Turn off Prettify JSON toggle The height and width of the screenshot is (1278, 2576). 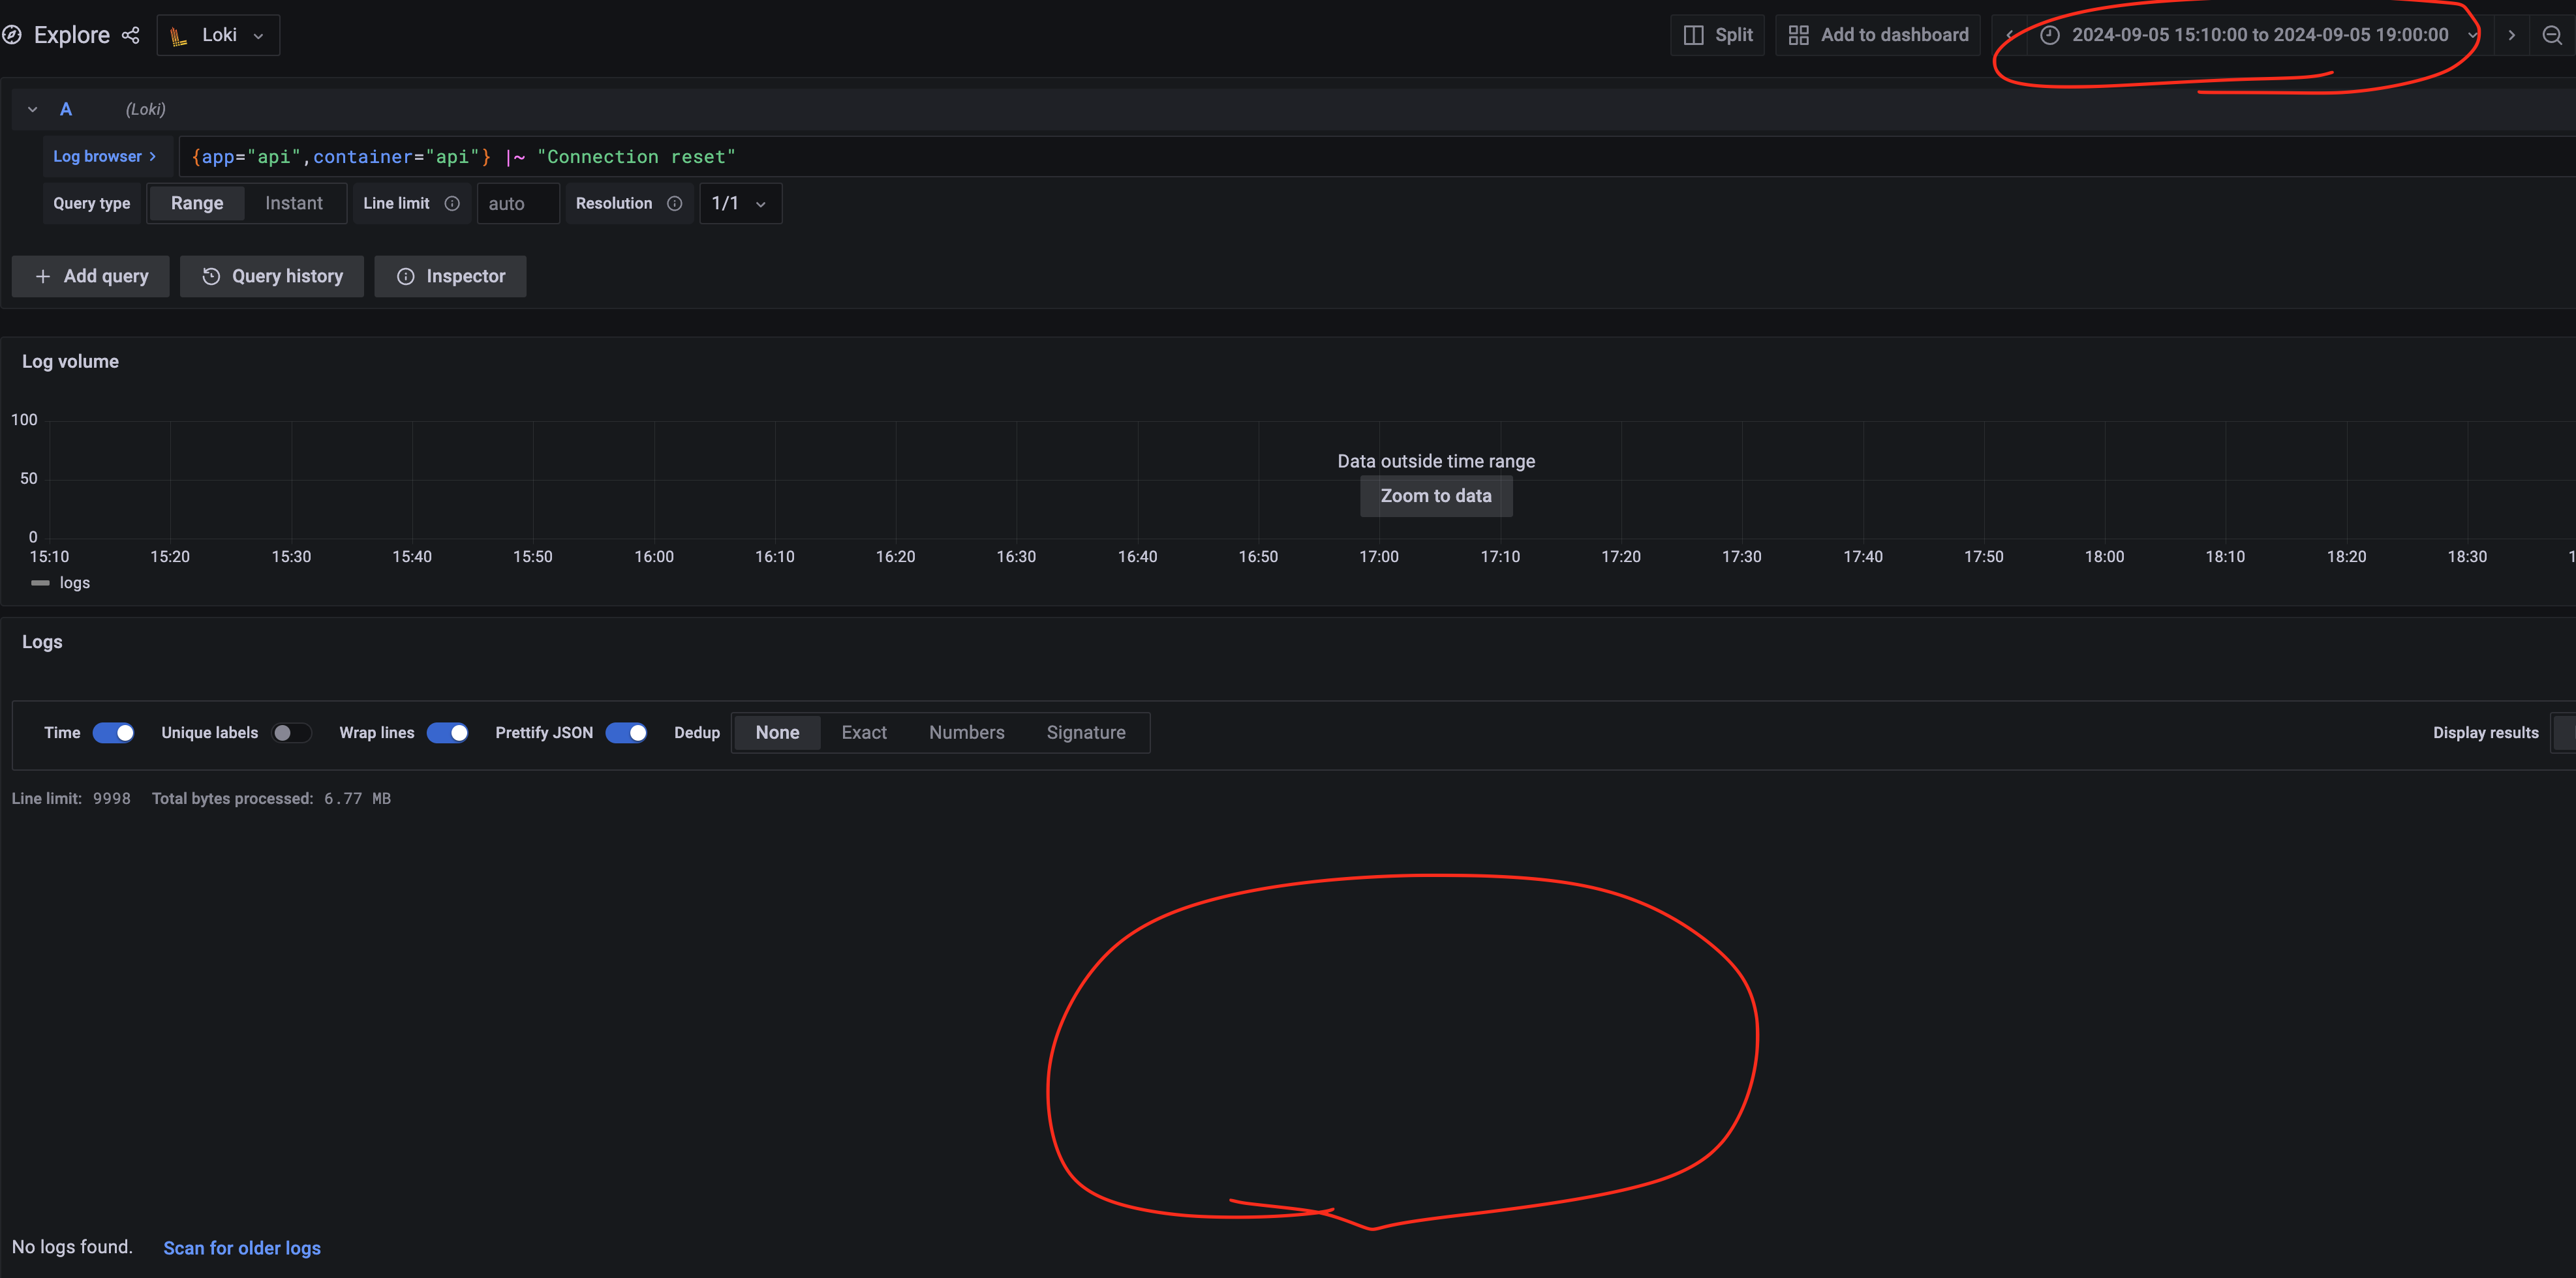(x=626, y=732)
